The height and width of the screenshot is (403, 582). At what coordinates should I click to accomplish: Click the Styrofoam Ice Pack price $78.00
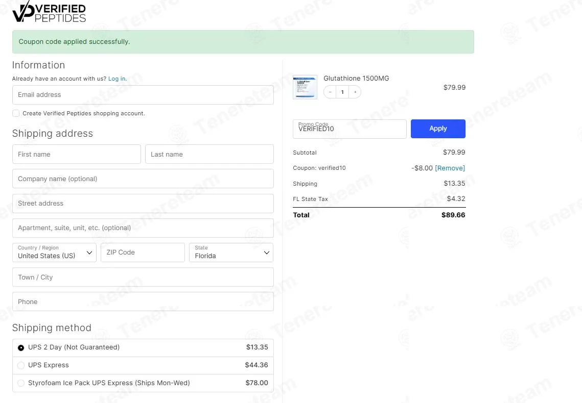257,383
